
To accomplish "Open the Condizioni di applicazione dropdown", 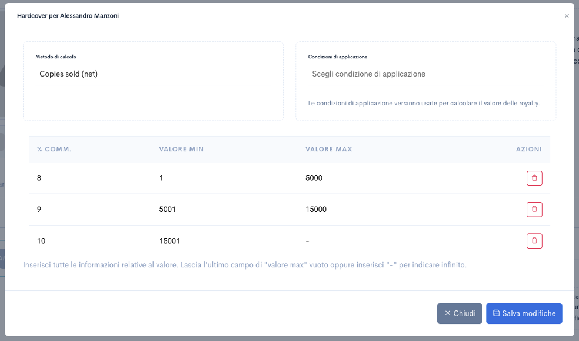I will click(425, 74).
